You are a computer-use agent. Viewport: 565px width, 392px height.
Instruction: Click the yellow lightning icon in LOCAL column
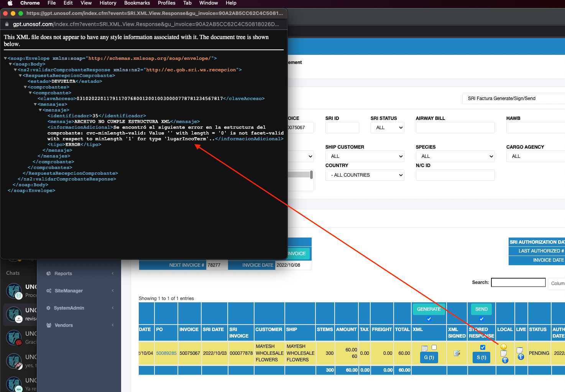coord(504,347)
